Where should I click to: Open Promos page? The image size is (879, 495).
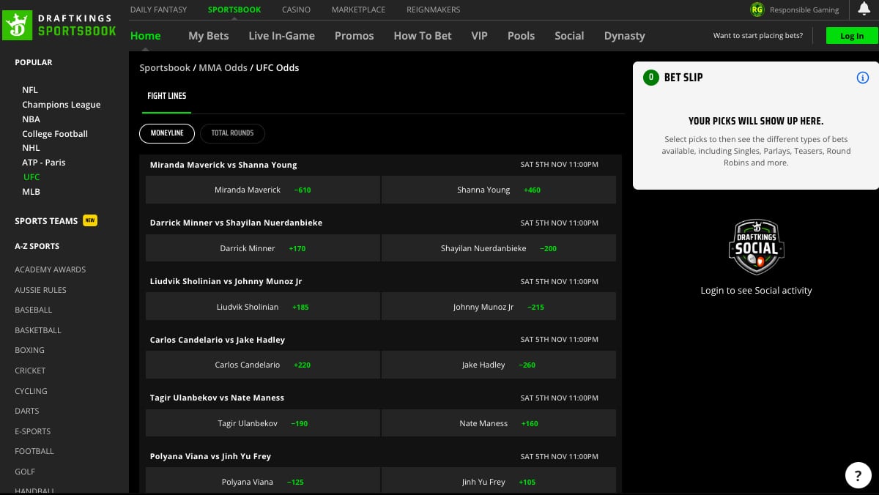(354, 35)
